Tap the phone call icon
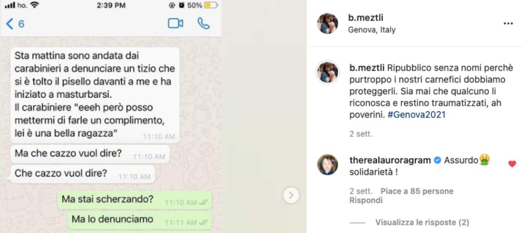Image resolution: width=522 pixels, height=233 pixels. (x=203, y=24)
